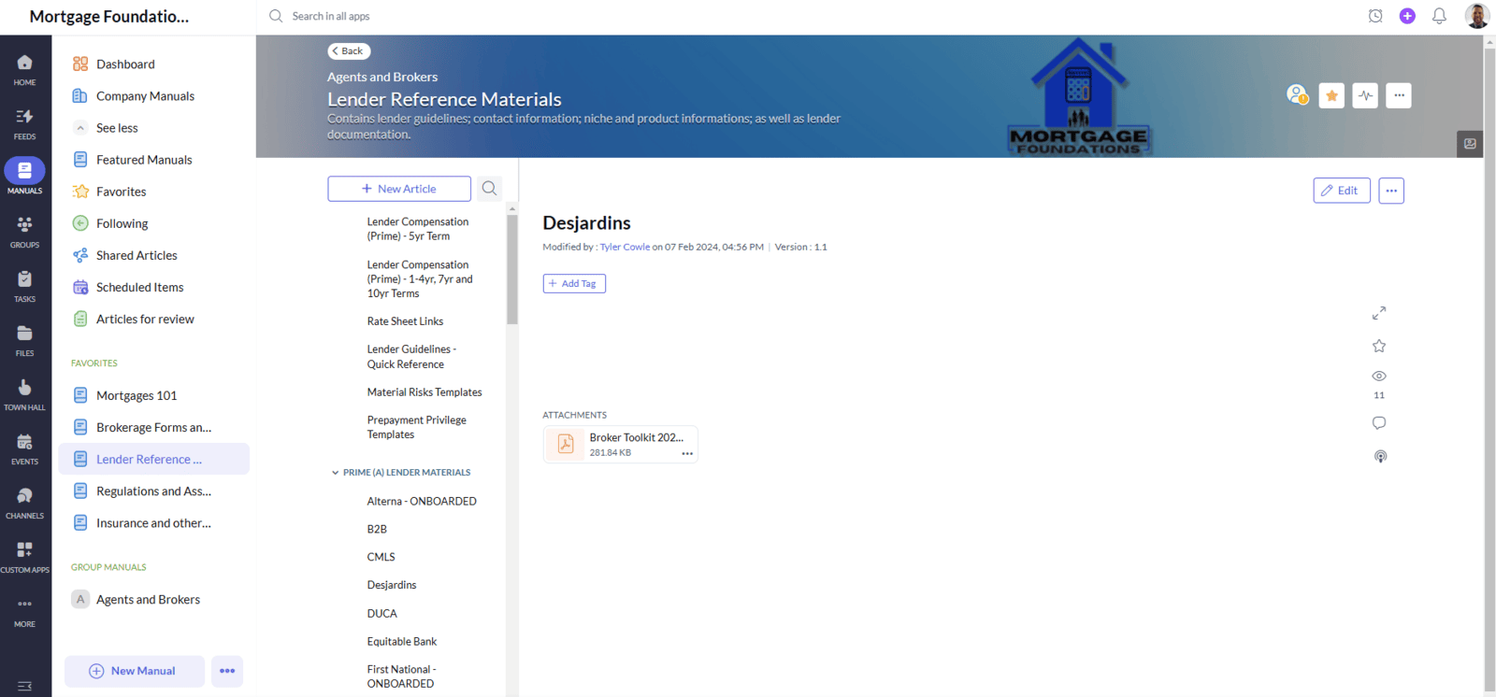Open Material Risks Templates article
The height and width of the screenshot is (697, 1496).
(424, 392)
